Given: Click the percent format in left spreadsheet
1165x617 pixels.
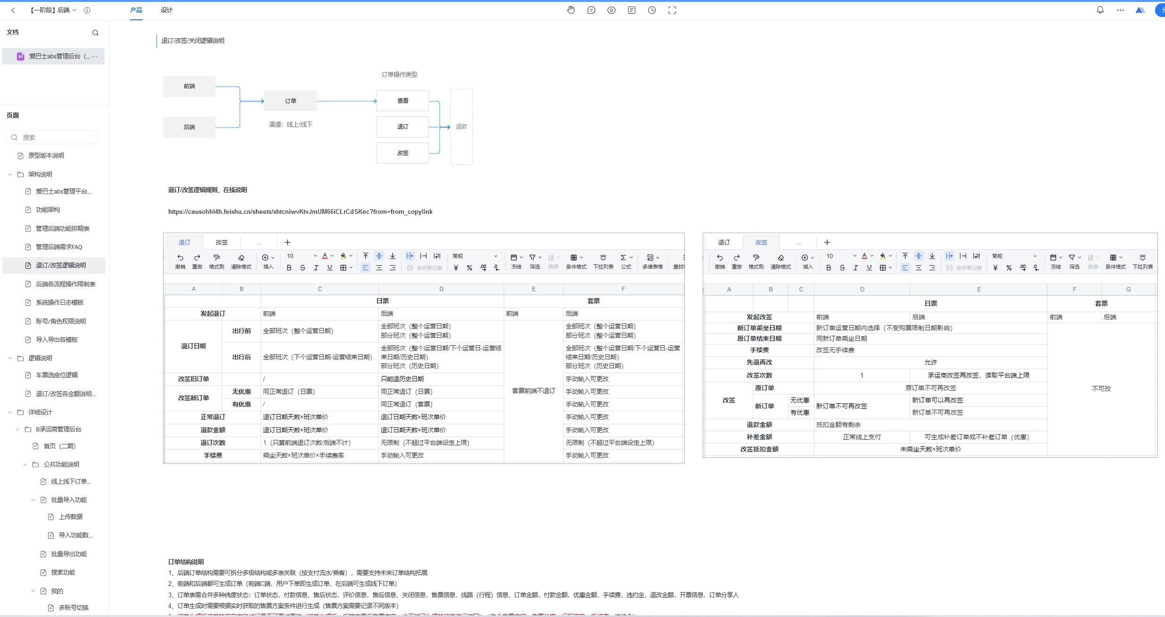Looking at the screenshot, I should click(x=469, y=268).
